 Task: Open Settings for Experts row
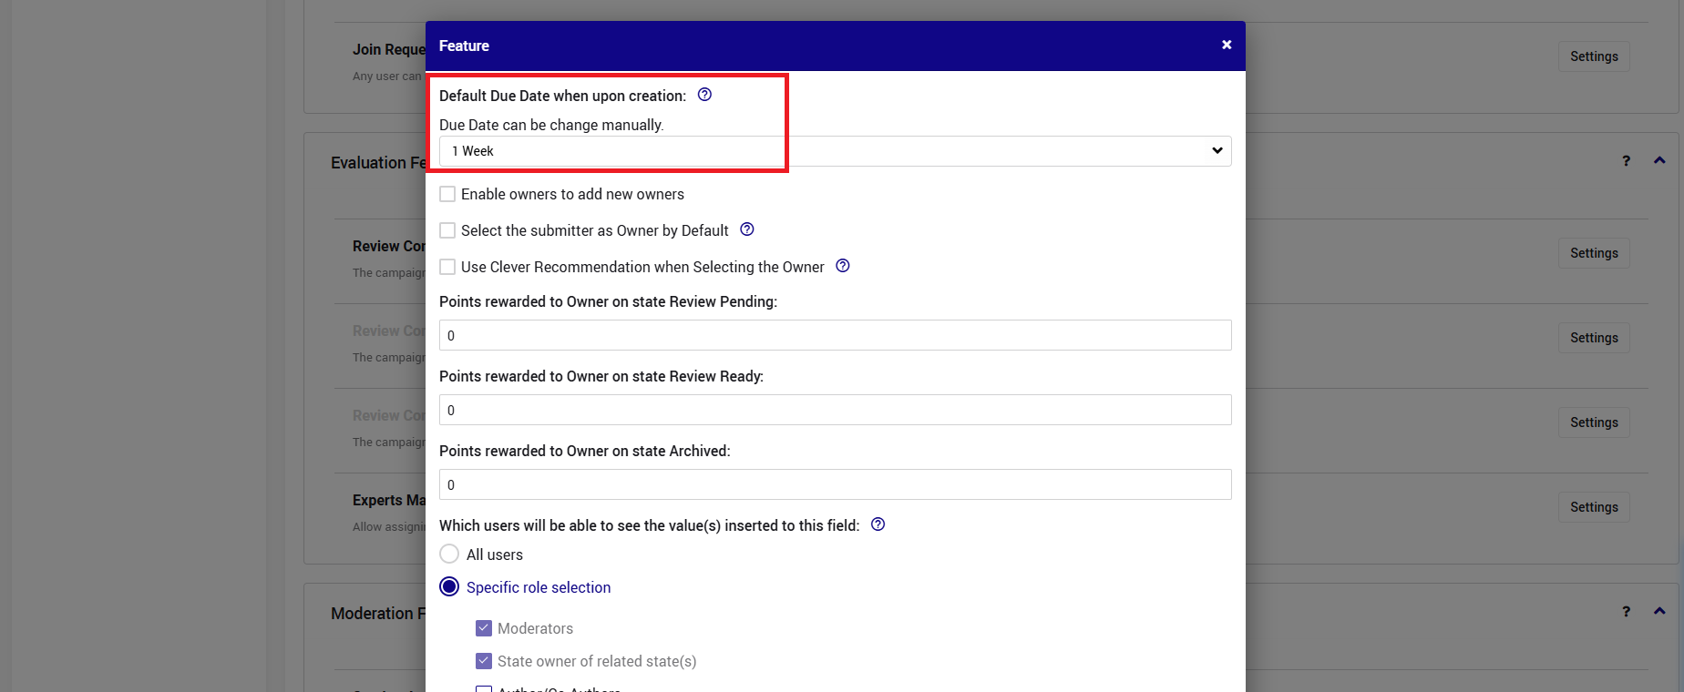coord(1594,507)
